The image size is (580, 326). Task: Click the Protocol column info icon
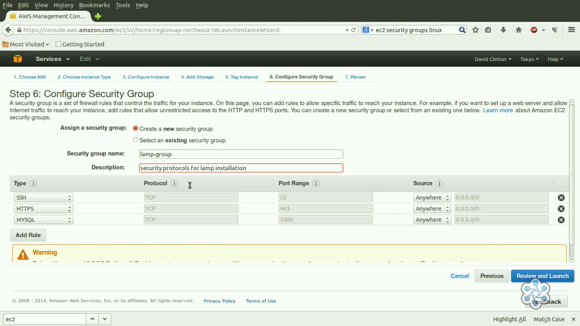(174, 183)
